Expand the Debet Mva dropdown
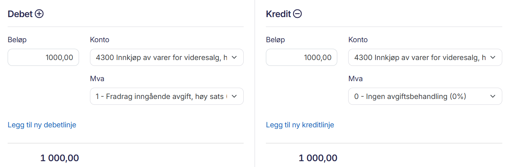The height and width of the screenshot is (167, 511). [x=166, y=96]
